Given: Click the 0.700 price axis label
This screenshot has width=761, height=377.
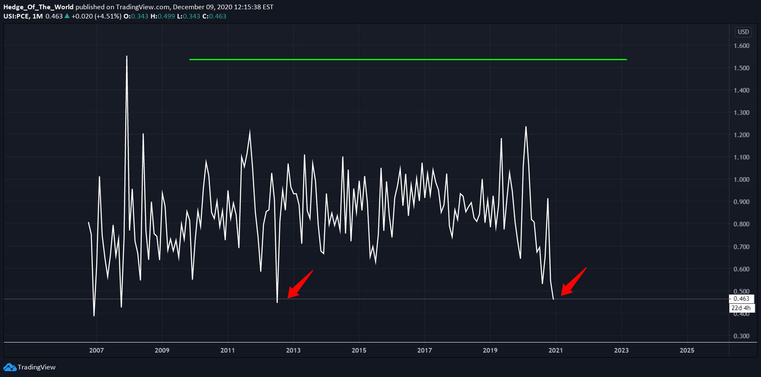Looking at the screenshot, I should tap(742, 247).
